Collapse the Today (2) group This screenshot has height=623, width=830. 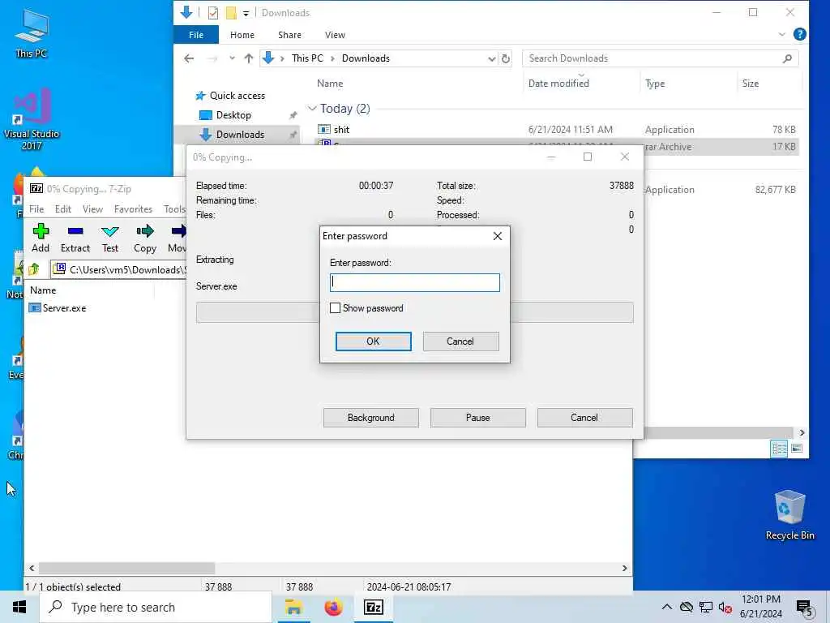pyautogui.click(x=312, y=109)
